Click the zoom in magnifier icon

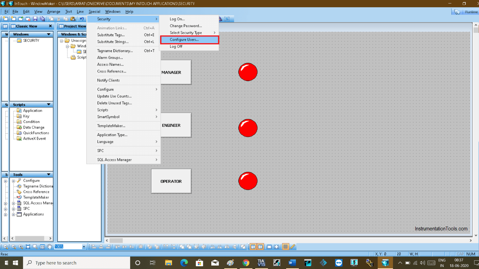click(x=21, y=247)
